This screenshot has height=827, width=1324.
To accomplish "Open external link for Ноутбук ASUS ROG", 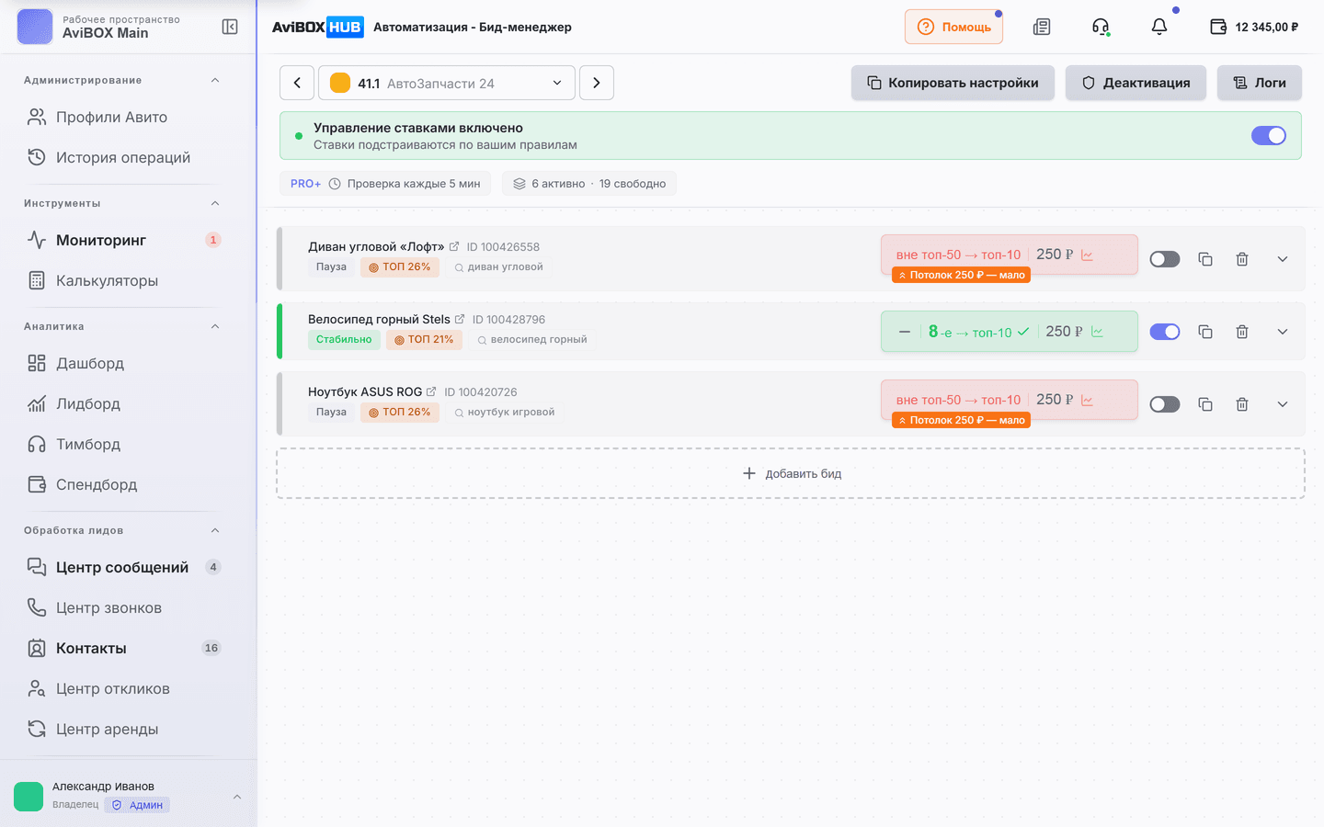I will (x=431, y=391).
